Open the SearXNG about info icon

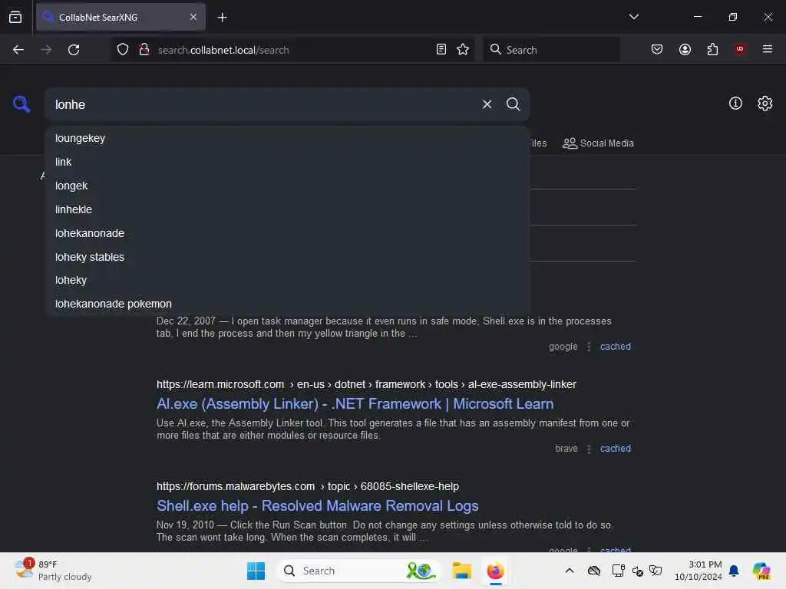point(735,104)
